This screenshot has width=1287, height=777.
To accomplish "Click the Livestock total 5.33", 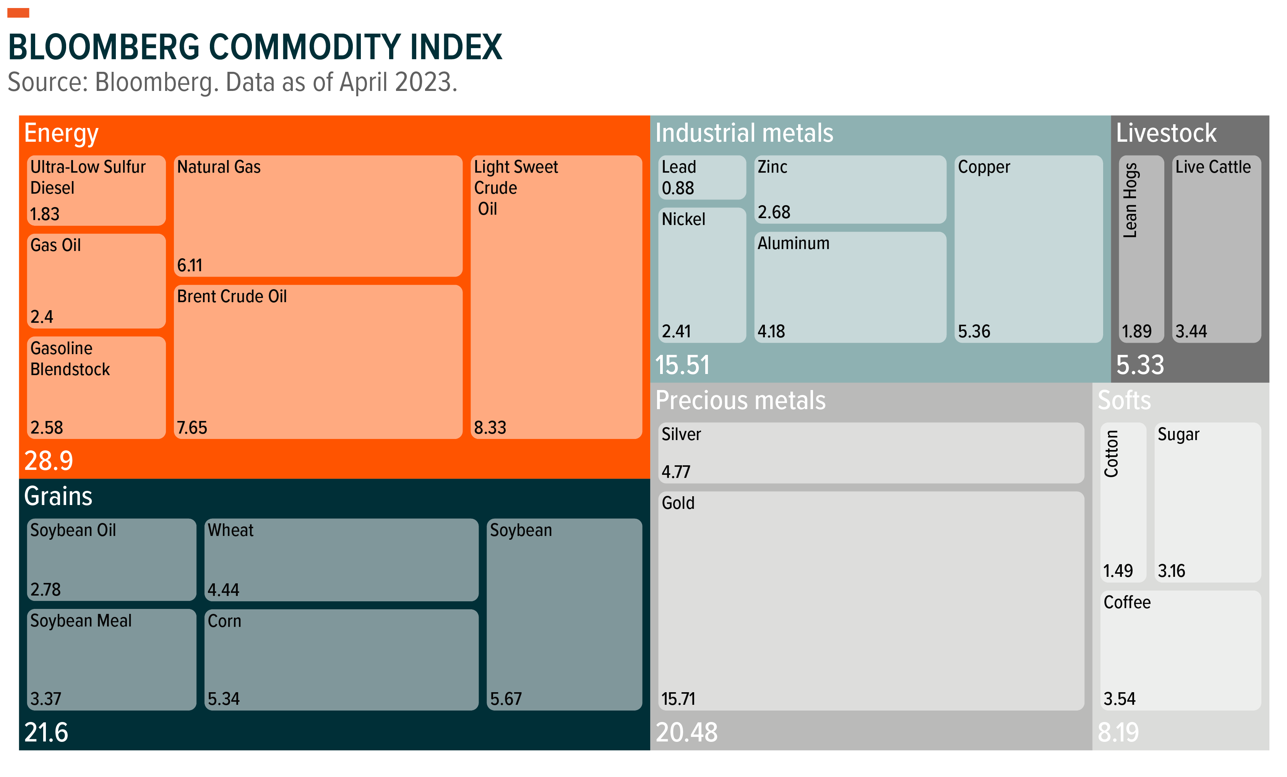I will pos(1140,364).
